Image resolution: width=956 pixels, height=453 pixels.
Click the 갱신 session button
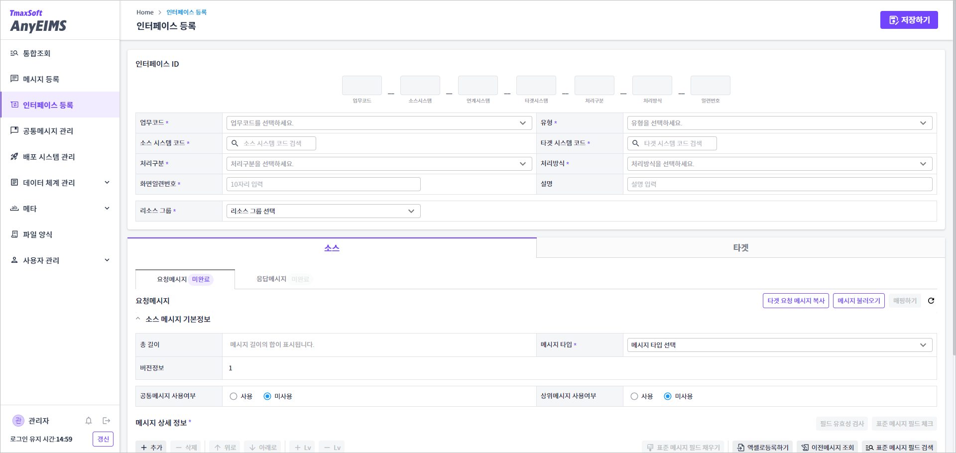[103, 439]
